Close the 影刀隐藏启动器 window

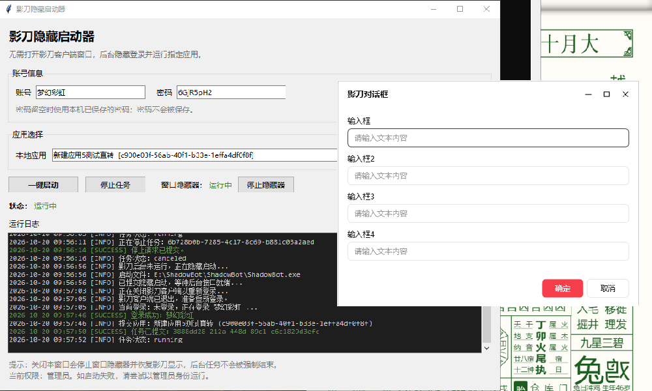486,8
